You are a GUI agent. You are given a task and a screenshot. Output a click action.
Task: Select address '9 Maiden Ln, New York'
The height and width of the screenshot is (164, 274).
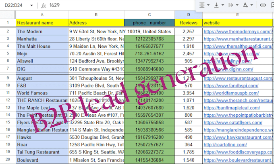click(96, 46)
